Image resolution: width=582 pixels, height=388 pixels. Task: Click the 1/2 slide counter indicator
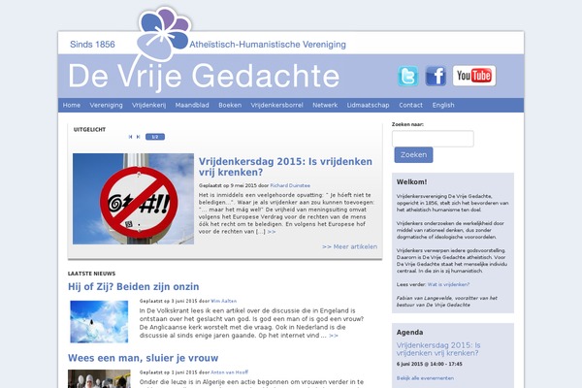point(155,137)
